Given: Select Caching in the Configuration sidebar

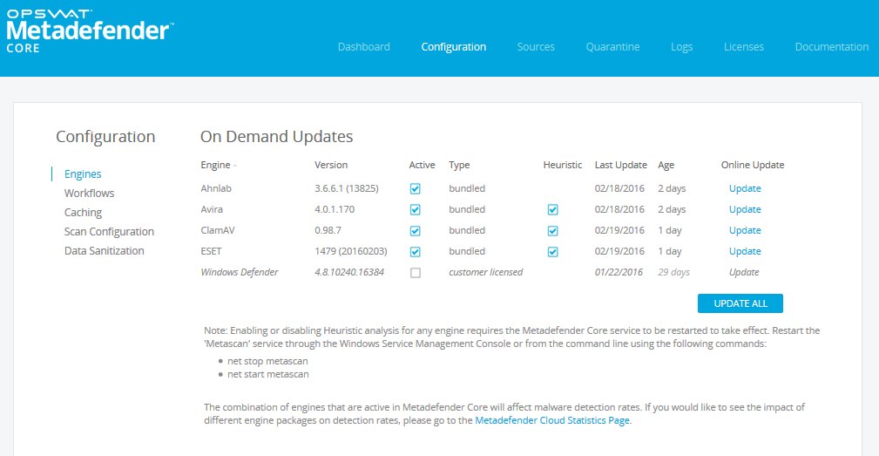Looking at the screenshot, I should (83, 212).
